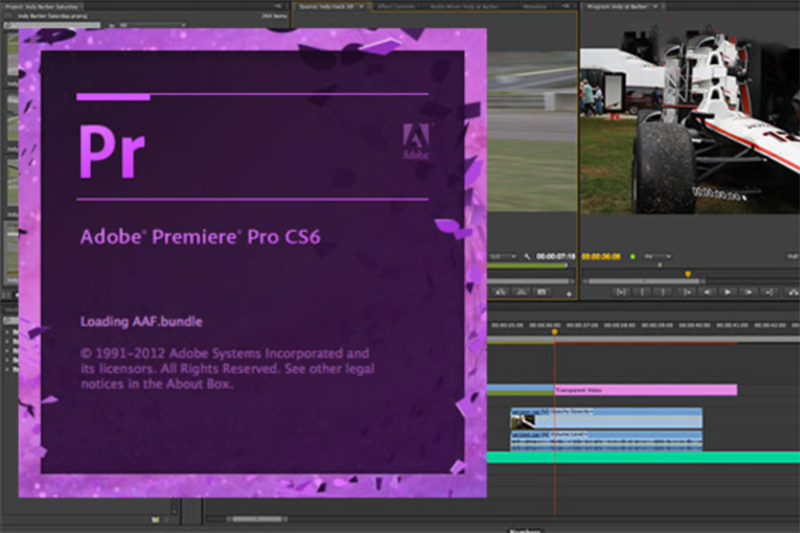Click the timeline playhead marker on the ruler

pos(555,331)
